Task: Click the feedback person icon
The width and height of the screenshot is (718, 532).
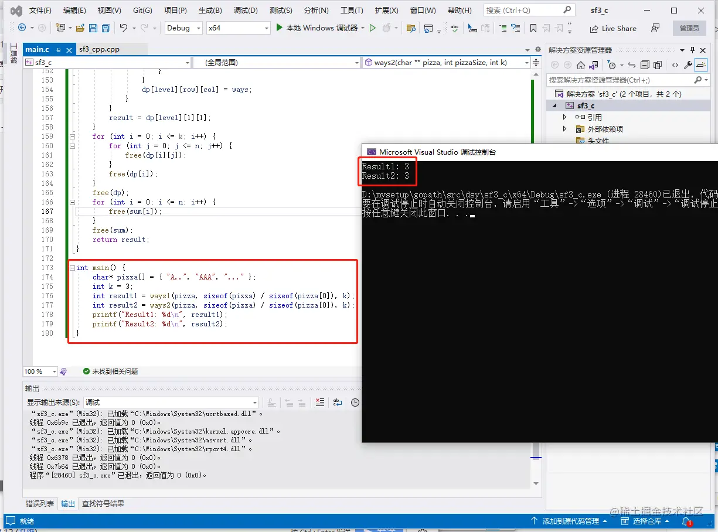Action: click(x=655, y=28)
